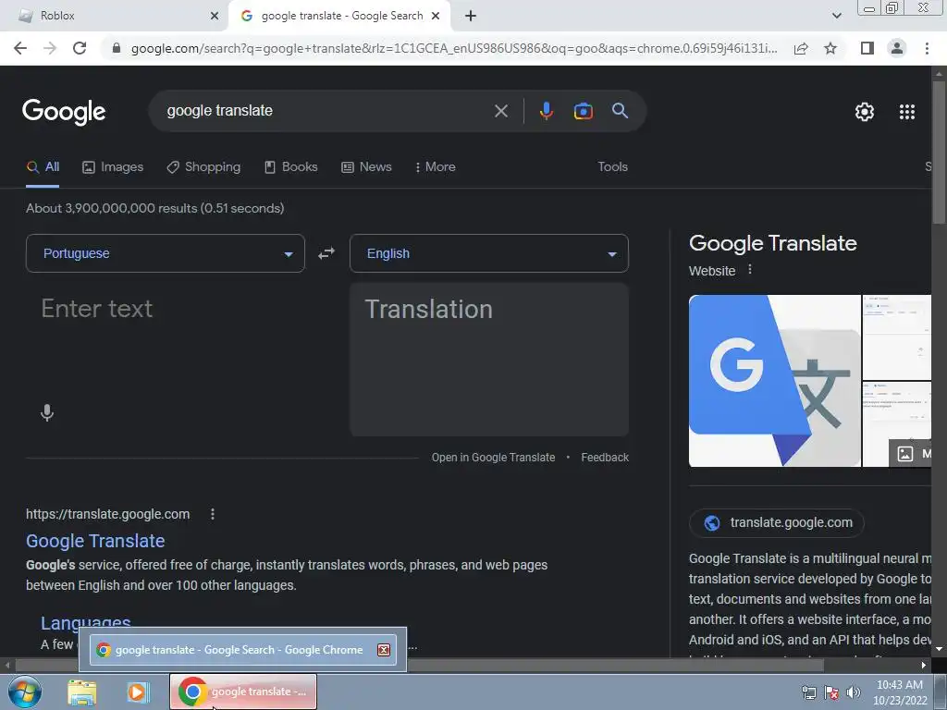The image size is (947, 710).
Task: Reload the page with the refresh icon
Action: [x=80, y=48]
